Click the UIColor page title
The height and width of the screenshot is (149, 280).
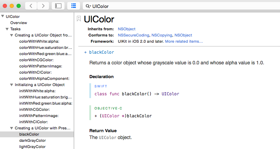pos(99,19)
